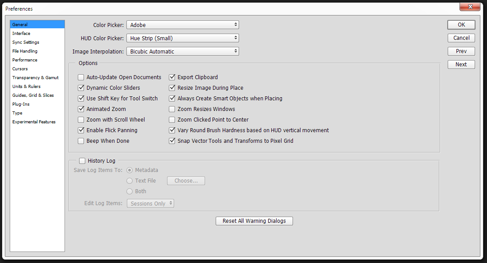Viewport: 487px width, 263px height.
Task: Open the Color Picker dropdown
Action: tap(183, 25)
